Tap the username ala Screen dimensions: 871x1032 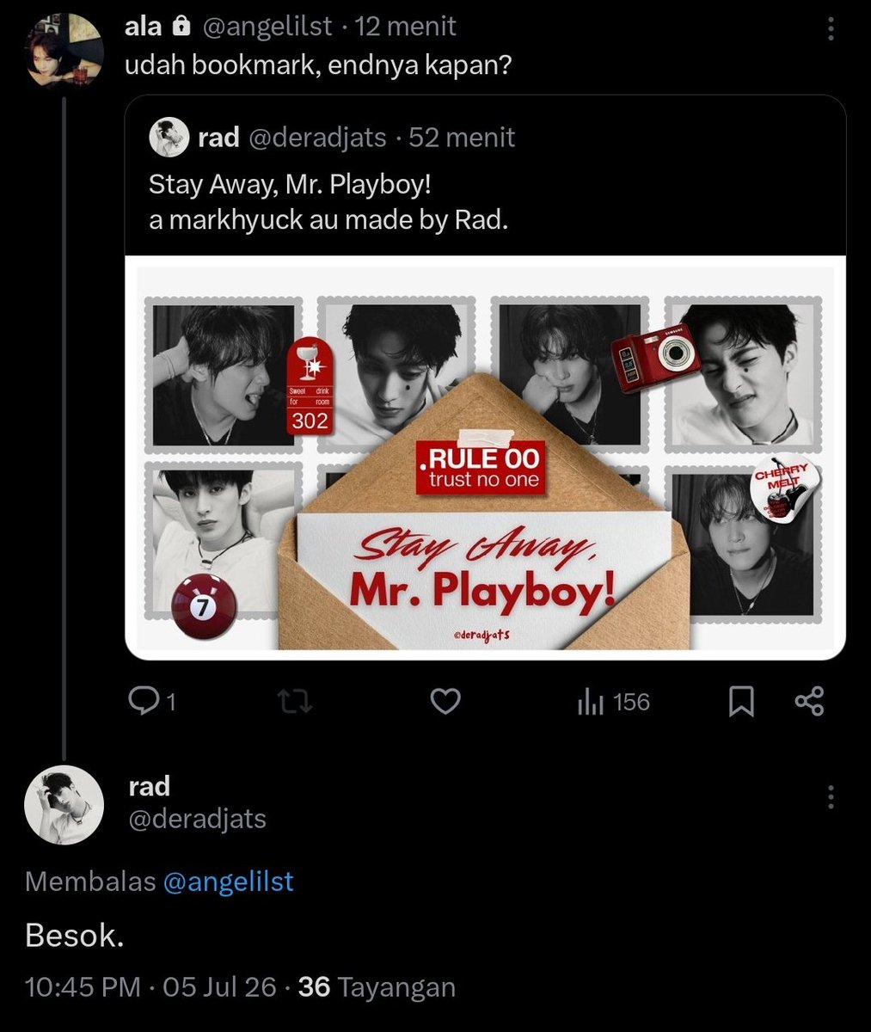pos(144,28)
